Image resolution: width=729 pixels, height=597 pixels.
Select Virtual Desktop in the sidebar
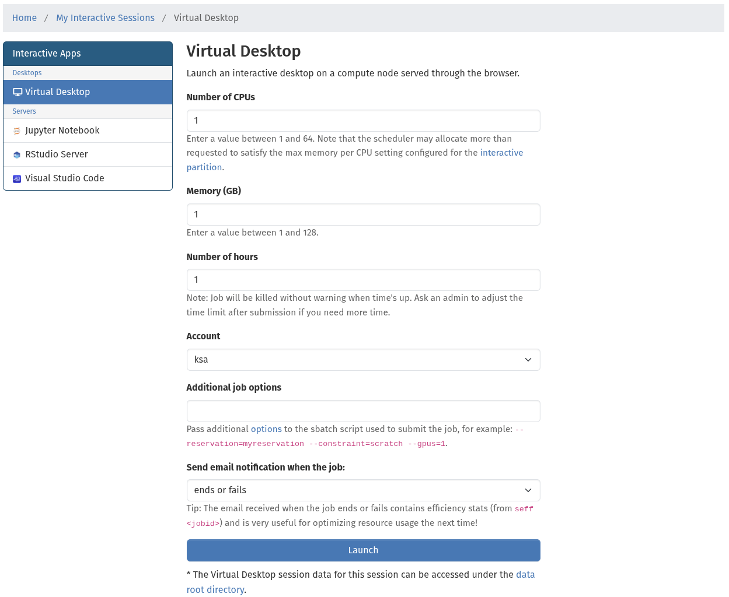(x=88, y=92)
